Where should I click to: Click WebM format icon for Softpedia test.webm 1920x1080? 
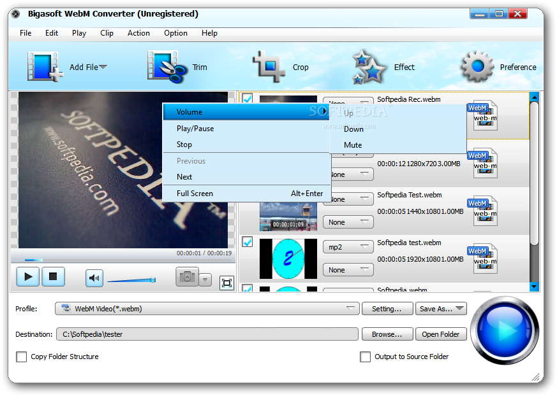483,258
